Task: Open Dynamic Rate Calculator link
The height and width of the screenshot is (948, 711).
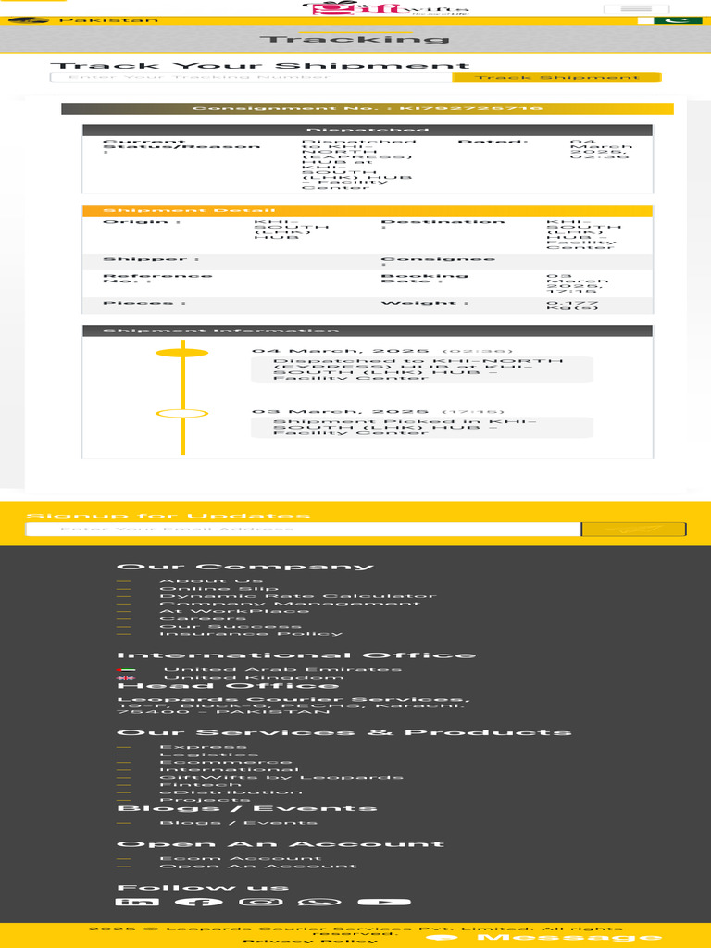Action: tap(297, 596)
